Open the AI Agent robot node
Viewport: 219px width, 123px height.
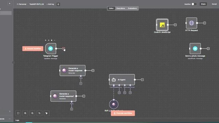click(122, 80)
